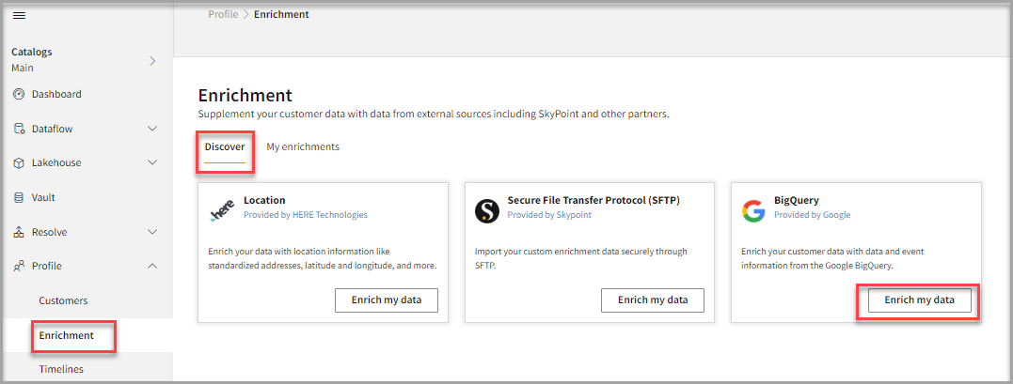The height and width of the screenshot is (384, 1013).
Task: Switch to the My enrichments tab
Action: tap(303, 147)
